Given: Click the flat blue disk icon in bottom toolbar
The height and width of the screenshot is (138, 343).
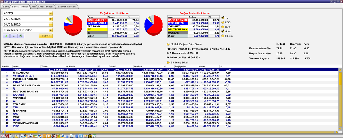Looking at the screenshot, I should 67,136.
